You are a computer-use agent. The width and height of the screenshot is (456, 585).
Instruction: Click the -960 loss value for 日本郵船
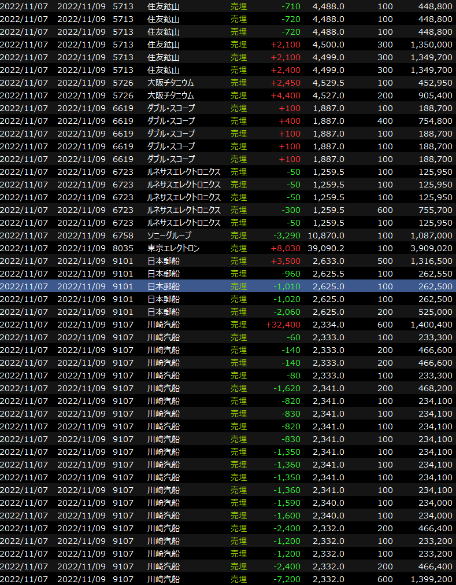291,274
